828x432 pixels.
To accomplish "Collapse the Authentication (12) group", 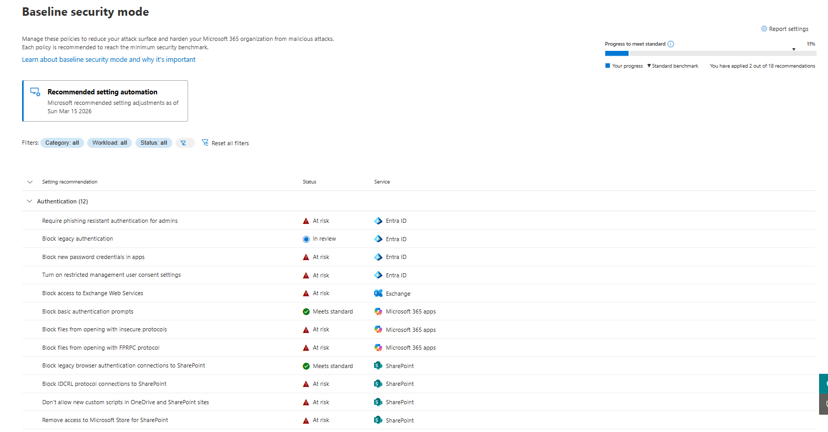I will [29, 201].
